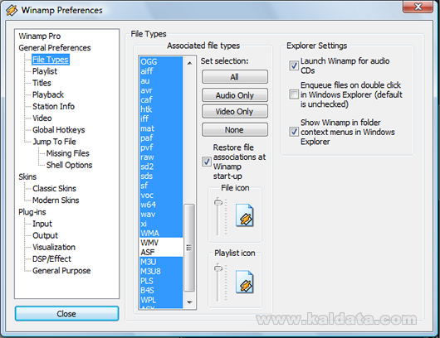
Task: Select Shell Options in the tree
Action: click(x=69, y=166)
